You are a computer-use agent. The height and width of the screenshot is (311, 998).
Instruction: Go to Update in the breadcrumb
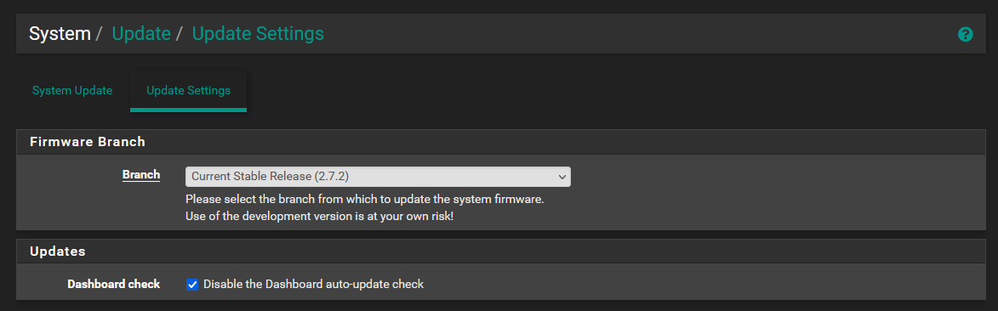click(141, 34)
